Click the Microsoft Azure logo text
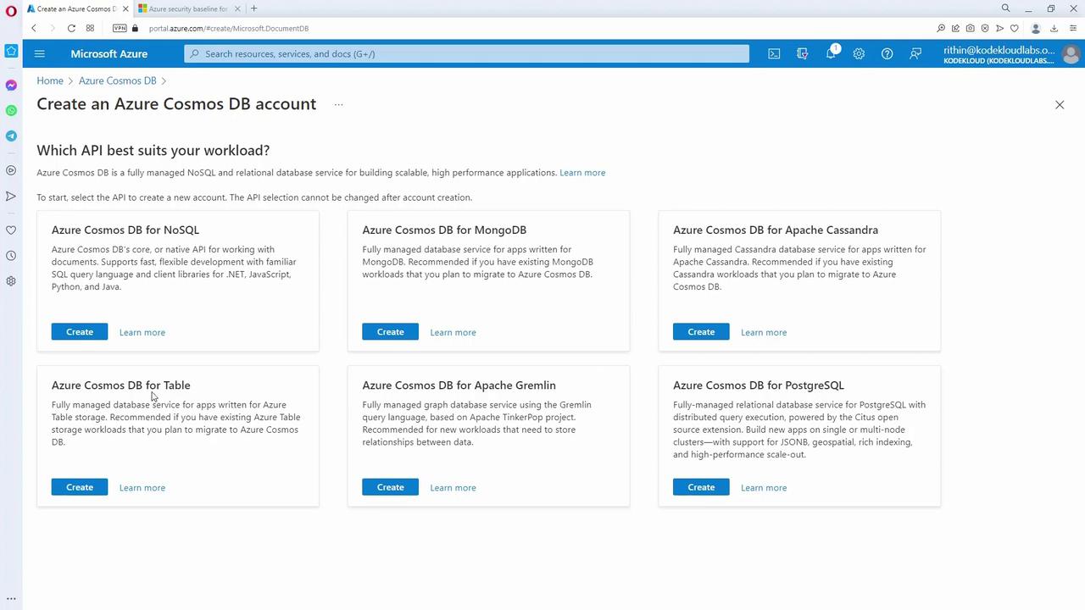The width and height of the screenshot is (1085, 610). pos(109,53)
